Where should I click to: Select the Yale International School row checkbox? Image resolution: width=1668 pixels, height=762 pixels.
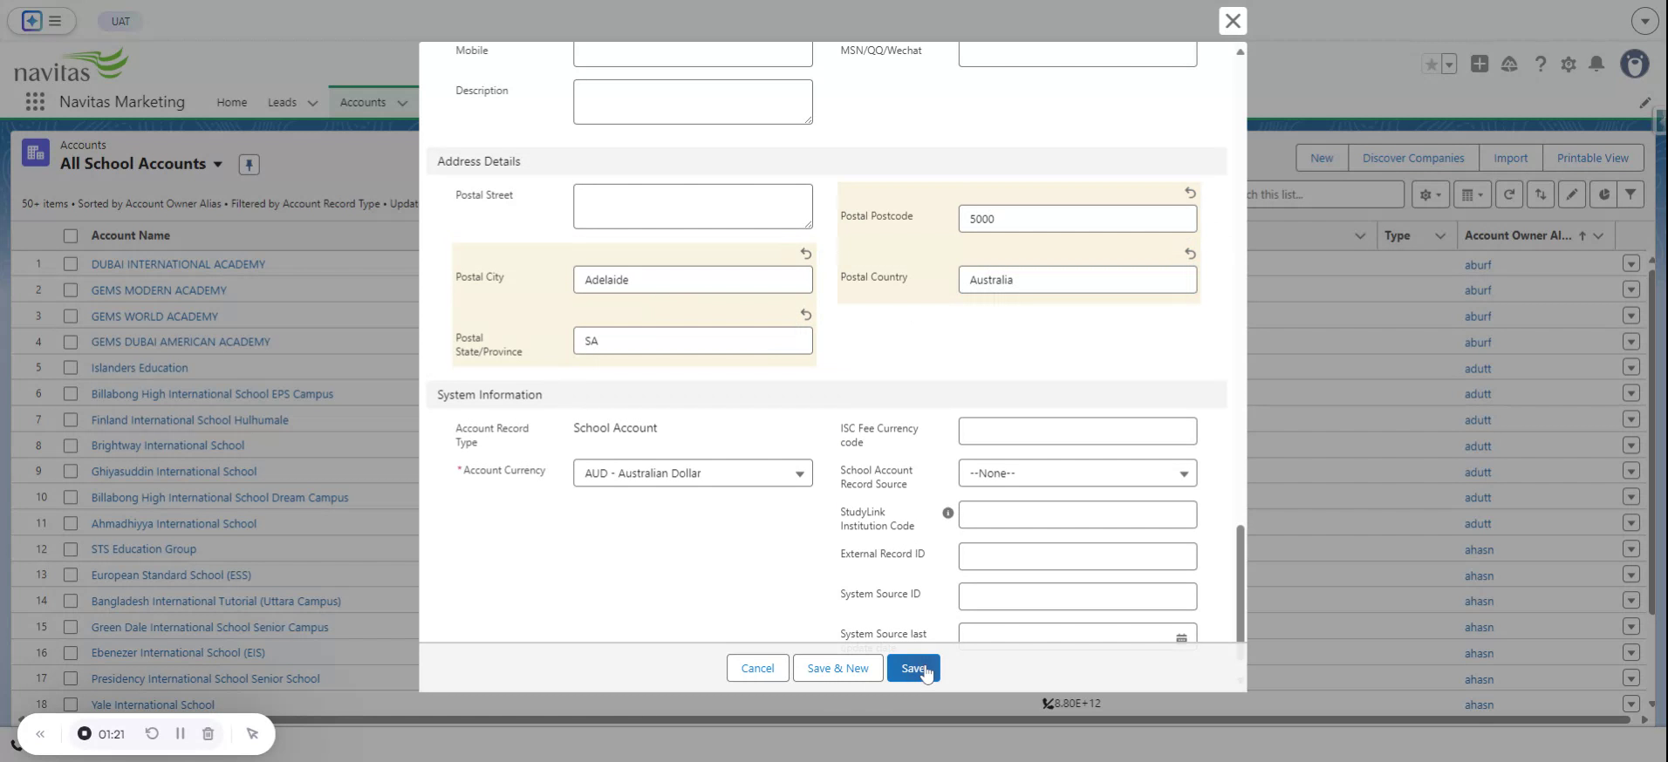71,704
